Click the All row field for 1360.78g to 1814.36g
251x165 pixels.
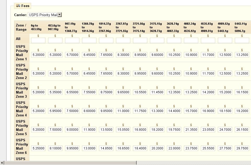coord(89,41)
